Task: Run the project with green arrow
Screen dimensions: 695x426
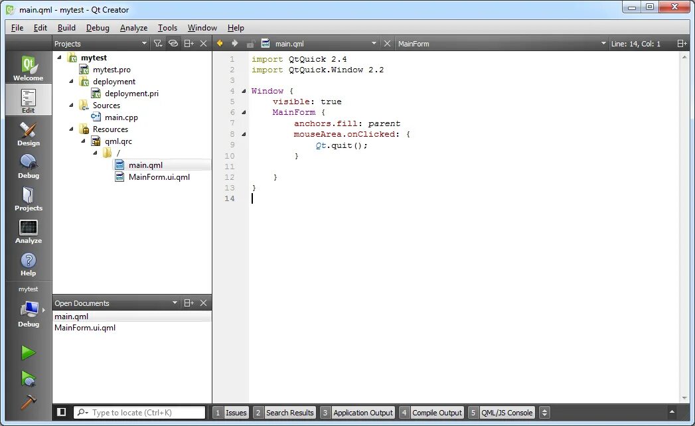Action: coord(29,353)
